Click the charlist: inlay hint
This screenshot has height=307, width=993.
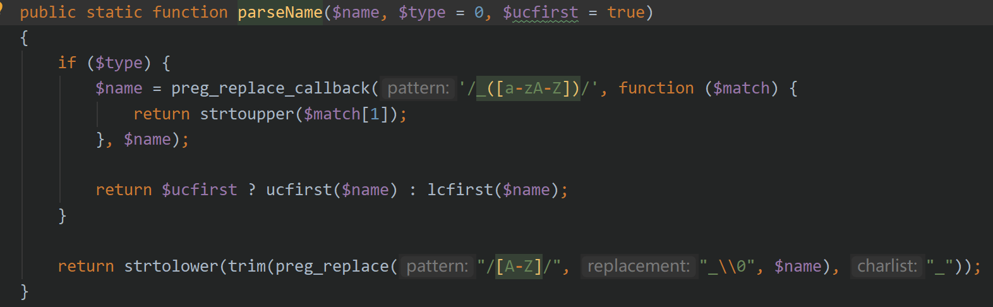click(x=887, y=267)
